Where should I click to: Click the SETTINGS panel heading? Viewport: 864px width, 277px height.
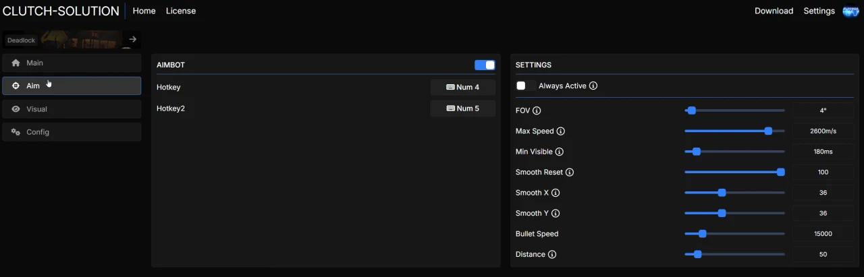coord(533,65)
